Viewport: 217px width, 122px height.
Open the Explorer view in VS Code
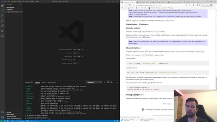[2, 5]
